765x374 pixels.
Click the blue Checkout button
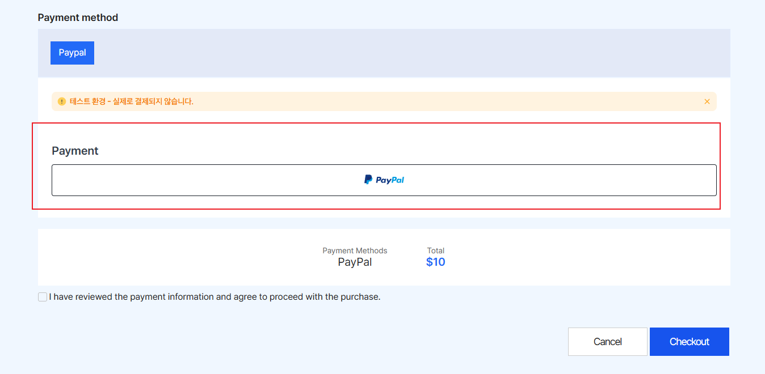click(x=690, y=342)
